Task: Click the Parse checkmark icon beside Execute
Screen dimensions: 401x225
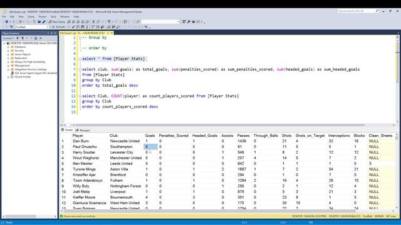Action: point(73,27)
